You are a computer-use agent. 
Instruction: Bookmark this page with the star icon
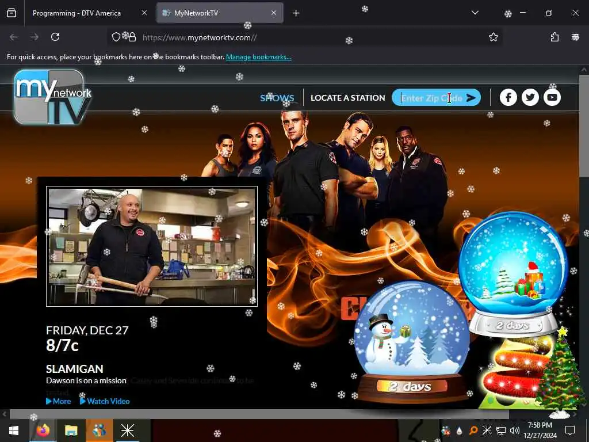pos(493,37)
